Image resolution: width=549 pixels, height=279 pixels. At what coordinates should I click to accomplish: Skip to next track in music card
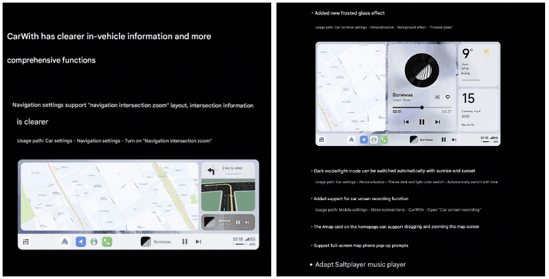coord(437,122)
